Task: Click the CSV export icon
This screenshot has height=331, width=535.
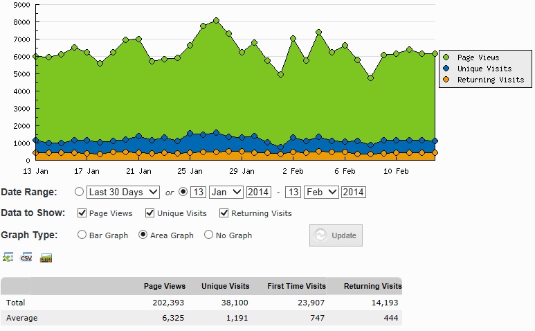Action: [x=27, y=258]
